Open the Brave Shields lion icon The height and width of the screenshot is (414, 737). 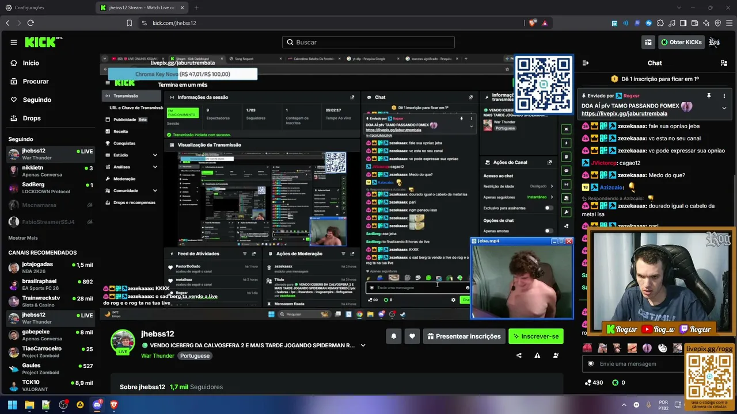[x=532, y=23]
